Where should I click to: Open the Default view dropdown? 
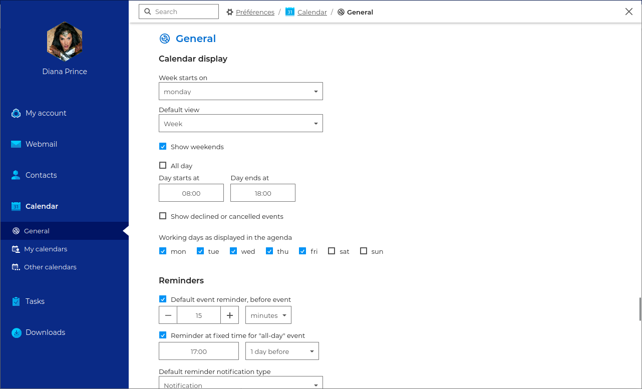pyautogui.click(x=240, y=124)
